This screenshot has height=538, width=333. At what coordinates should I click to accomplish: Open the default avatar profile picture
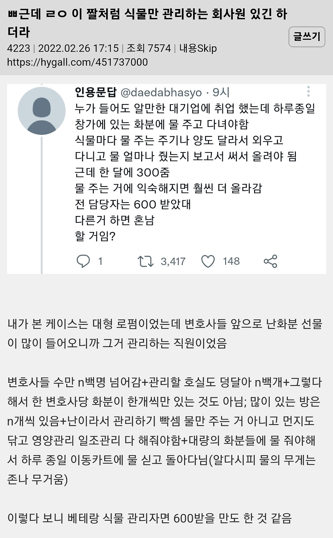42,111
